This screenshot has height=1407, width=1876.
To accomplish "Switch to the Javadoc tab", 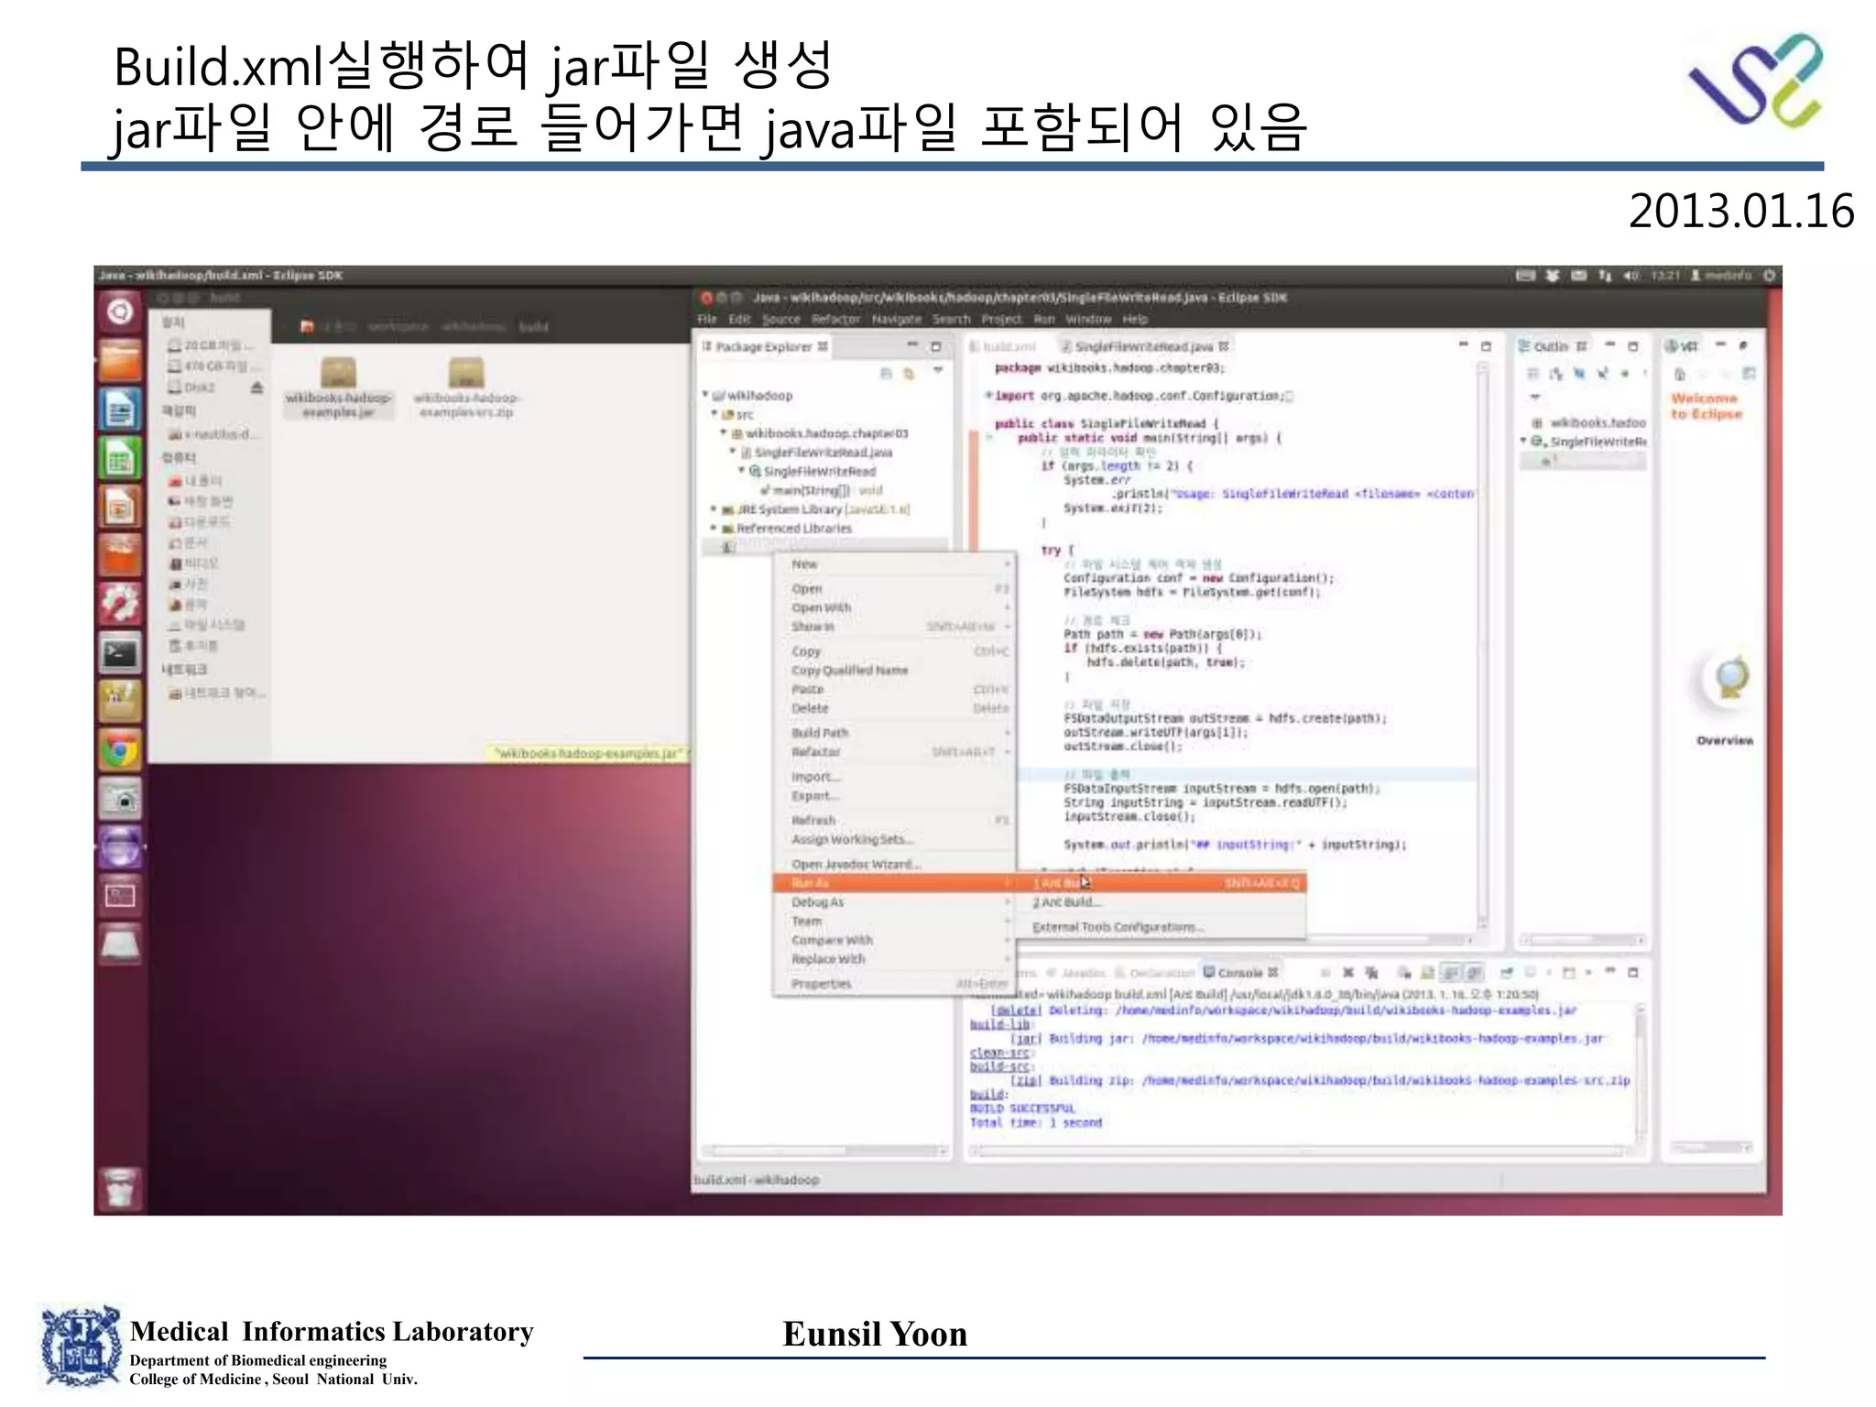I will pos(1076,973).
